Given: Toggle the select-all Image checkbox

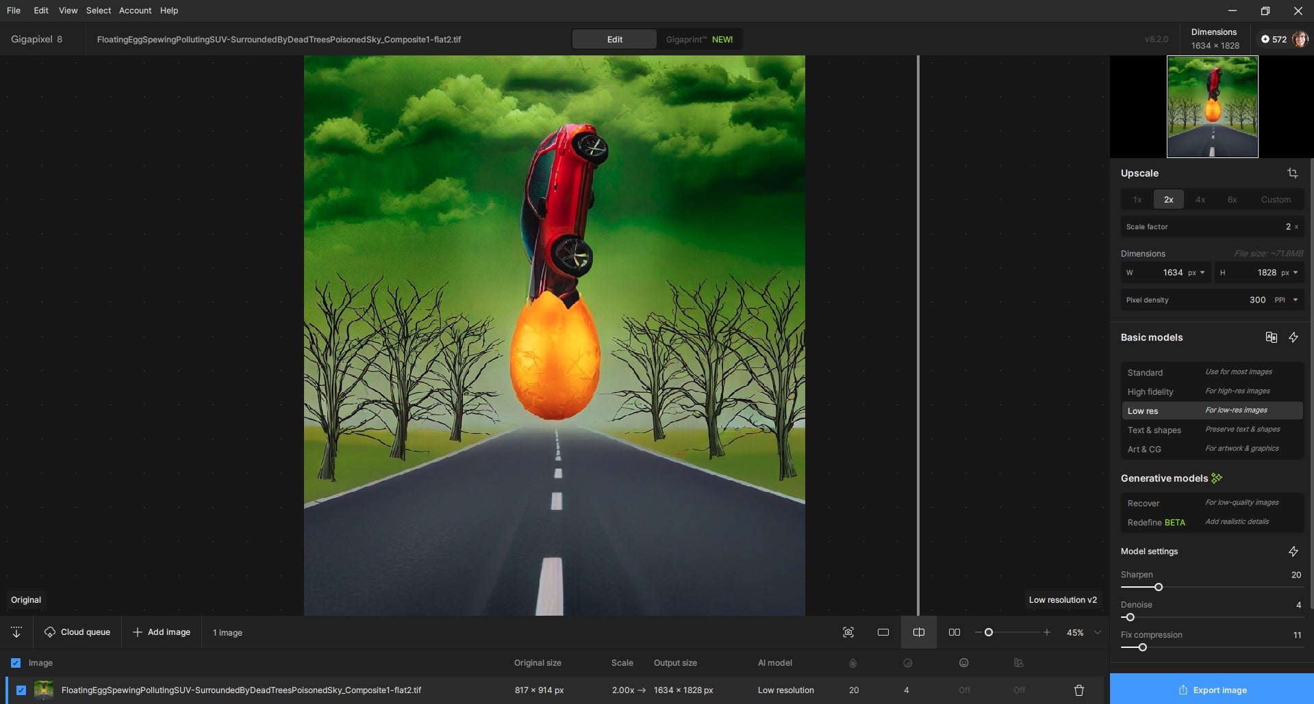Looking at the screenshot, I should 16,663.
